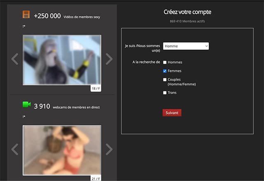Click the 'Créez votre compte' heading
This screenshot has width=264, height=181.
(x=187, y=12)
